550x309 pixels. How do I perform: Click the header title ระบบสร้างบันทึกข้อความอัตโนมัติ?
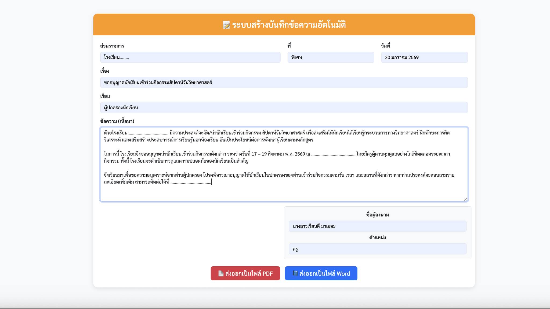[289, 25]
